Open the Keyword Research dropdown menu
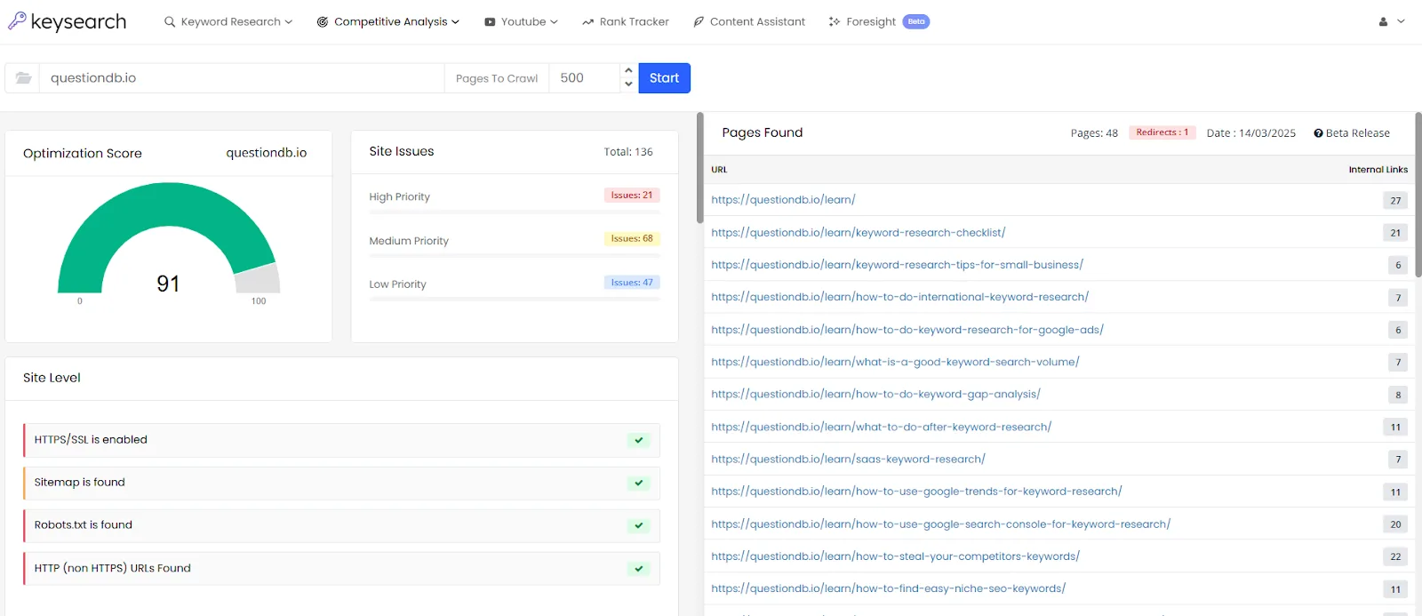 (228, 21)
